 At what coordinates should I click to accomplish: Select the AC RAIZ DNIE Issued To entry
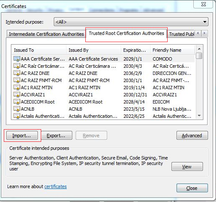coord(35,73)
